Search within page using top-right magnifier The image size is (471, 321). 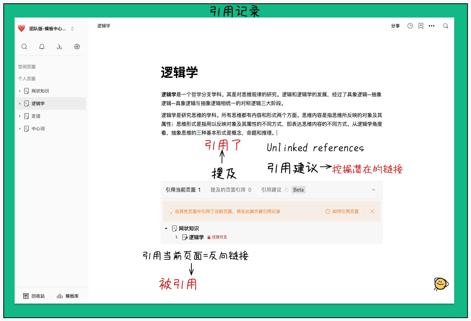(445, 26)
